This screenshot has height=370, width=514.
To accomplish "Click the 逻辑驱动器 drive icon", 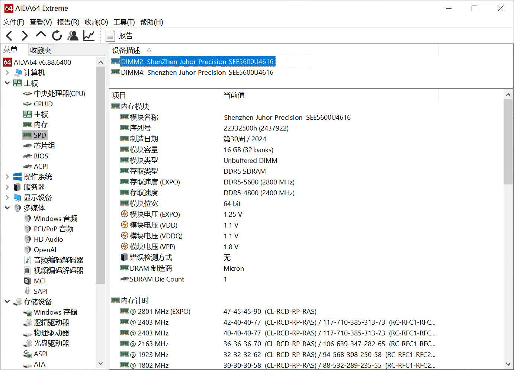I will point(27,323).
